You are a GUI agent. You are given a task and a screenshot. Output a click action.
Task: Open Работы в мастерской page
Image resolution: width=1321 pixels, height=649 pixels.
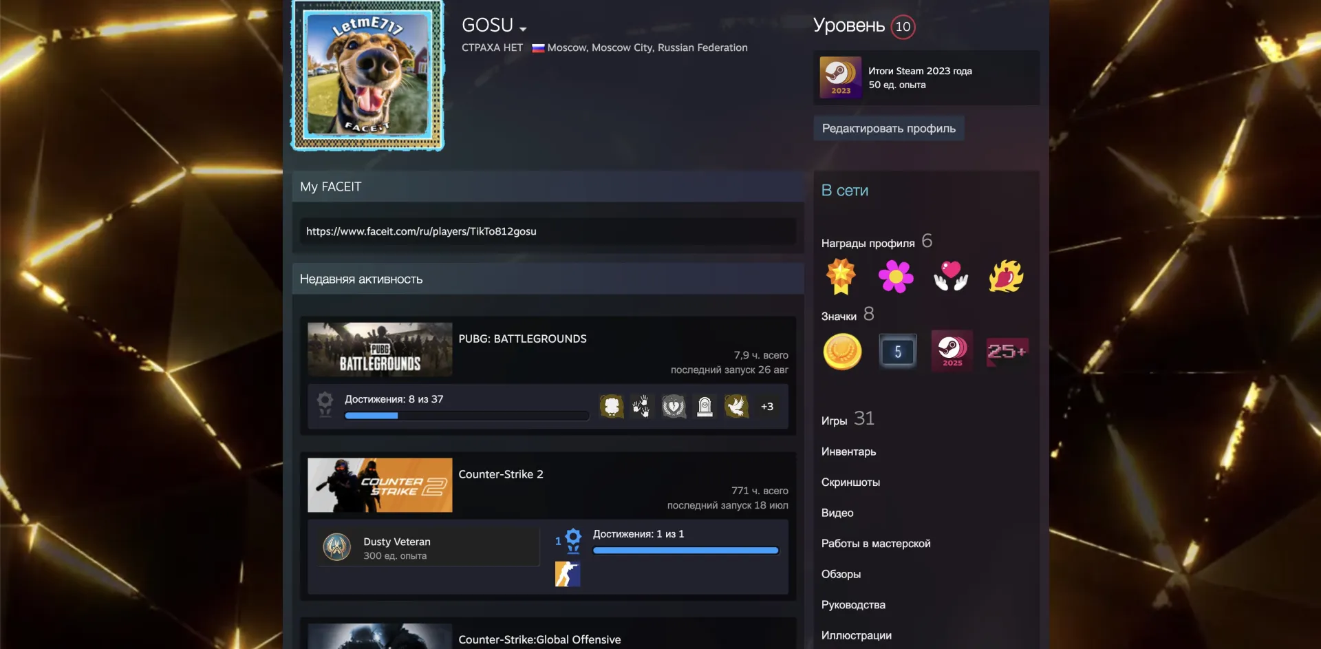tap(876, 544)
